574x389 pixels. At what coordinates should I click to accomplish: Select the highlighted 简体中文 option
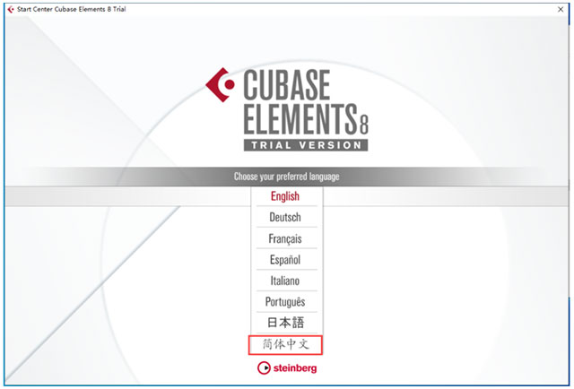(285, 345)
